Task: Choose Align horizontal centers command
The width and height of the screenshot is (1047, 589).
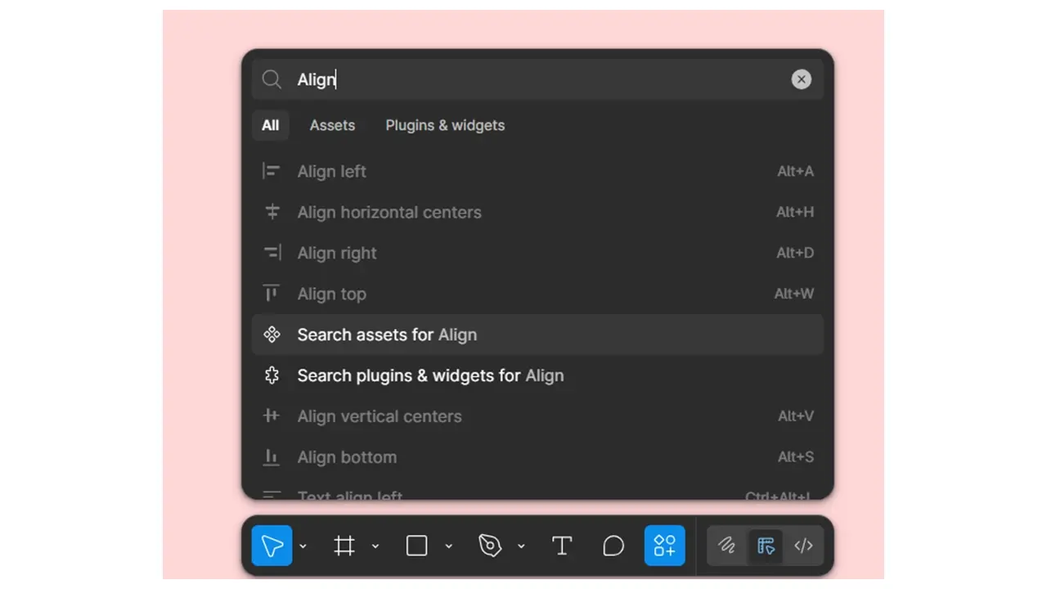Action: [537, 212]
